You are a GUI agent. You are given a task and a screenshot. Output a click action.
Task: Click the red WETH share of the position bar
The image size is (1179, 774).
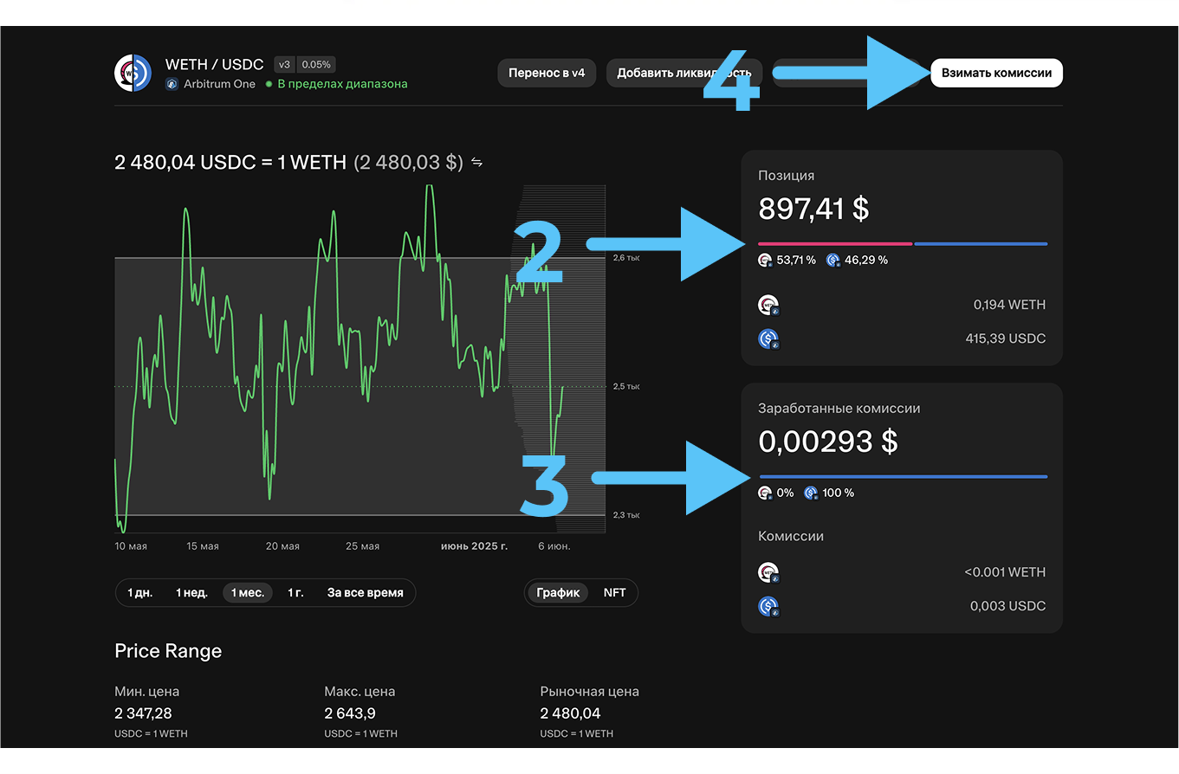click(834, 244)
